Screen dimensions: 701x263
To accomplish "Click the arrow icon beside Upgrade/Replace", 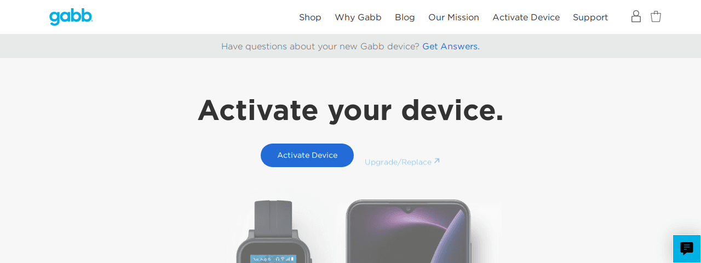I will click(x=436, y=161).
